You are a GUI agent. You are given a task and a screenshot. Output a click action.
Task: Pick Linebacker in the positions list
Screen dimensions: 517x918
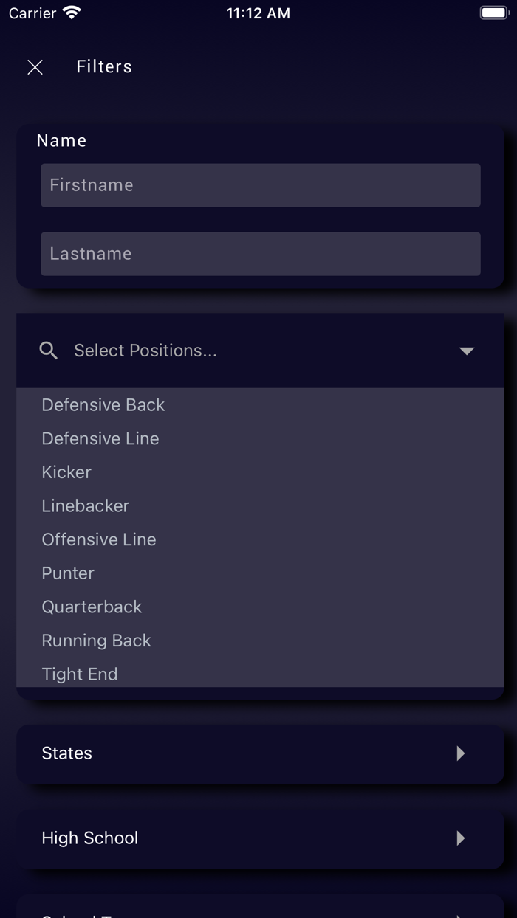click(86, 506)
